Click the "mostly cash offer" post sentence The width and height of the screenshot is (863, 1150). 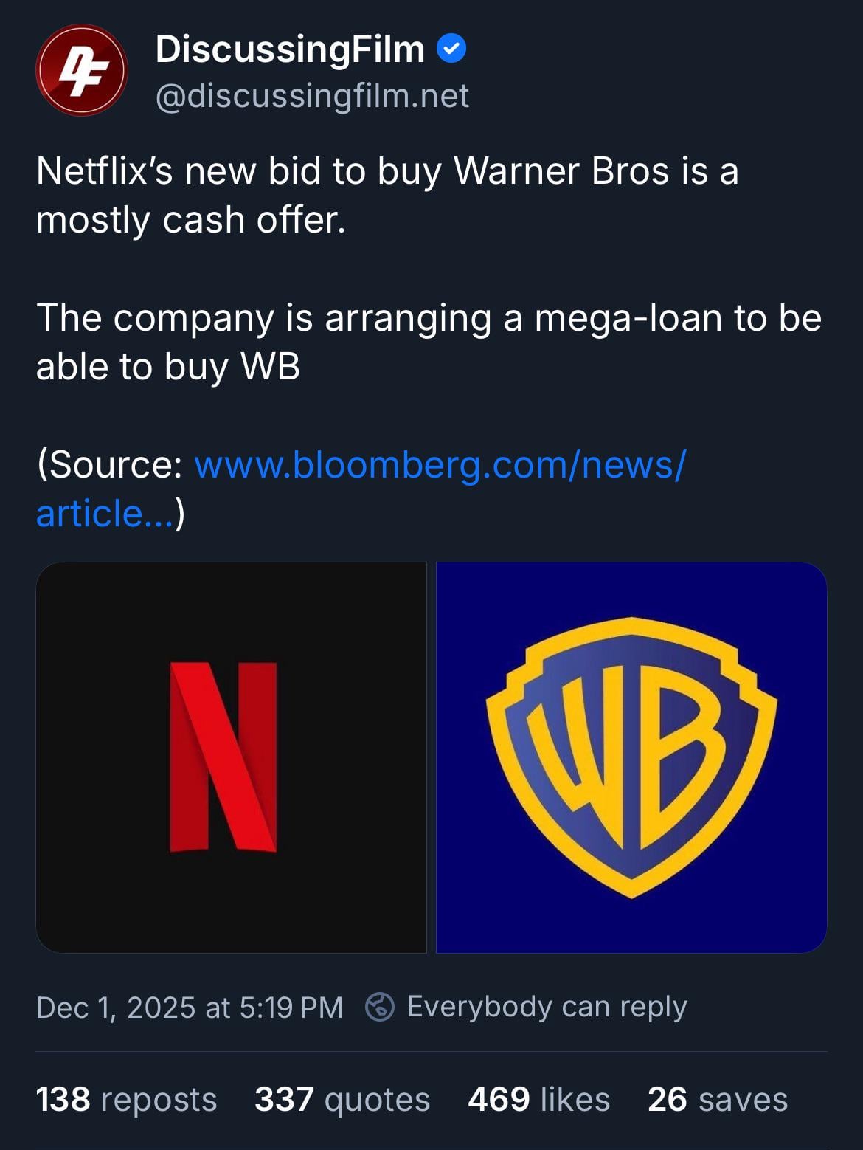click(x=191, y=220)
